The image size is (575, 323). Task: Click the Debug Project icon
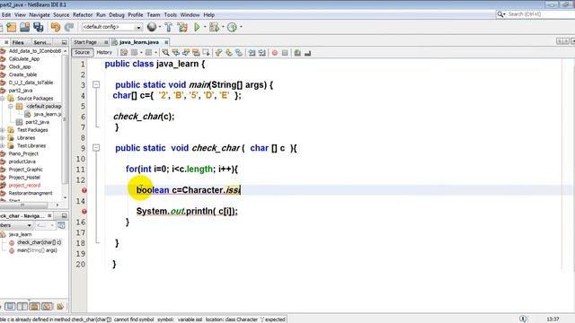214,27
